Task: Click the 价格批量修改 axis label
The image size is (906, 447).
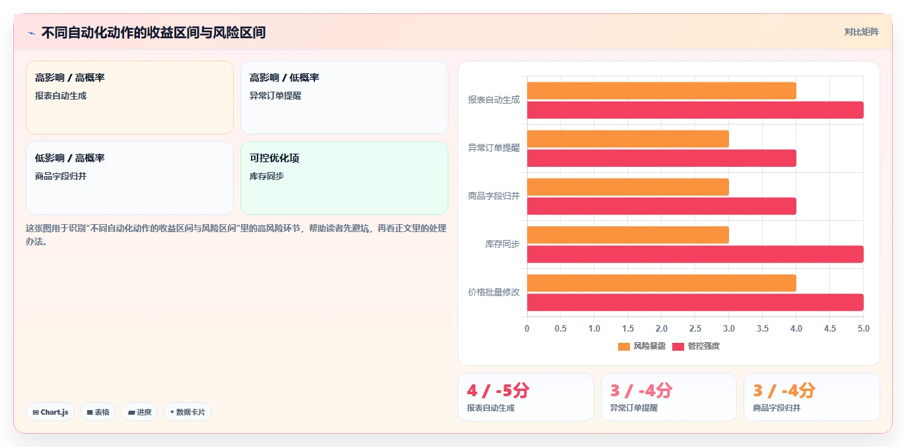Action: [494, 292]
